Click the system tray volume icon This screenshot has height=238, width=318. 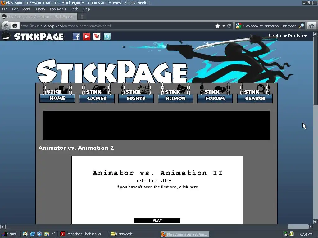(x=292, y=234)
